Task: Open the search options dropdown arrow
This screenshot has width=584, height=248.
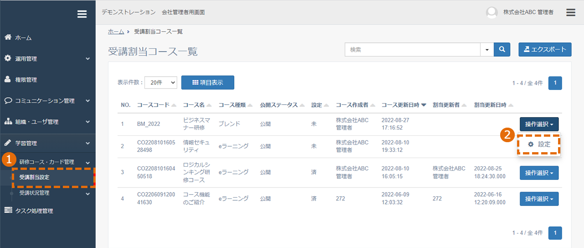Action: point(487,50)
